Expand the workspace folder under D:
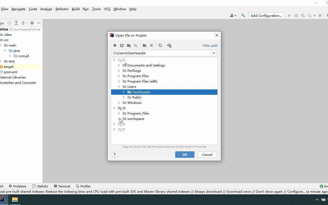 click(x=119, y=119)
